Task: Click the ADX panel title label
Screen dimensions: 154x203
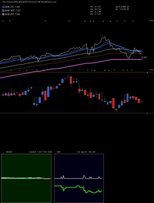Action: (x=59, y=152)
